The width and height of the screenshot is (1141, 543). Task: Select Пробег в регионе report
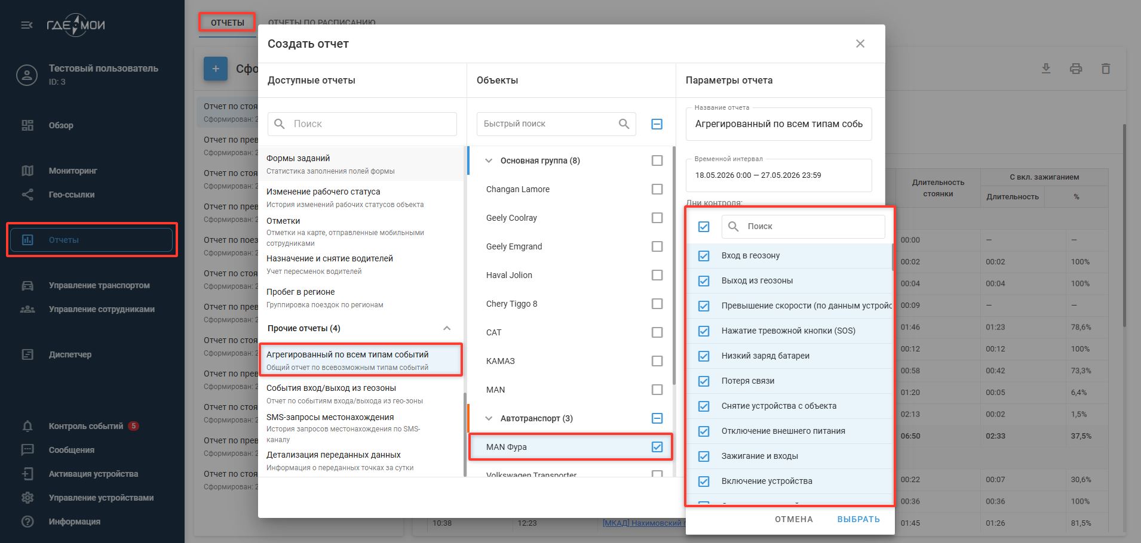click(x=361, y=298)
